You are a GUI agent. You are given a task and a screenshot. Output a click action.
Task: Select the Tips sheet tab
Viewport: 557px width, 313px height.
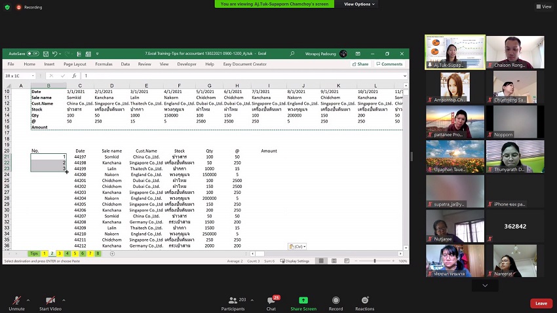pyautogui.click(x=33, y=253)
